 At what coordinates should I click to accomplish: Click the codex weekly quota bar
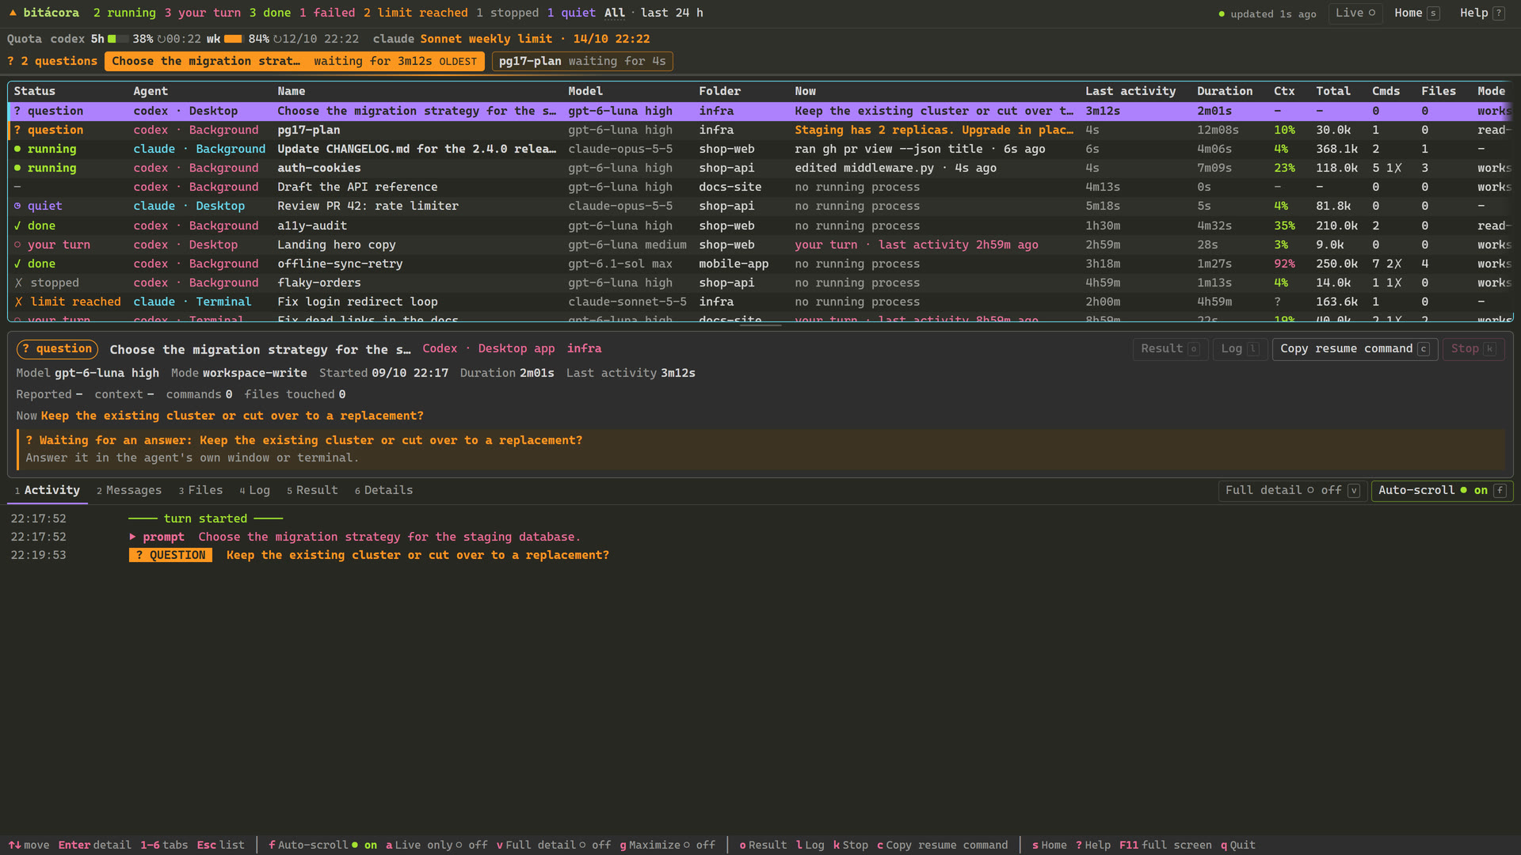pos(234,39)
